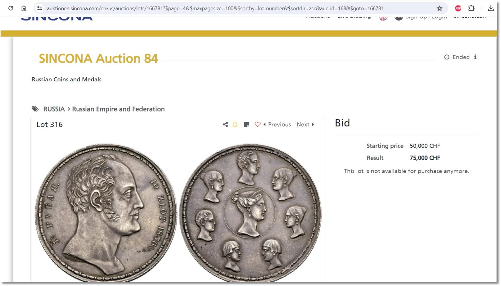Set a lot alert with bell icon
Image resolution: width=501 pixels, height=286 pixels.
[235, 125]
